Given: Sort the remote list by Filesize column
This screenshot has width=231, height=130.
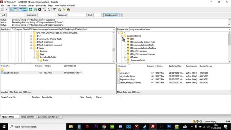Looking at the screenshot, I should (x=150, y=66).
